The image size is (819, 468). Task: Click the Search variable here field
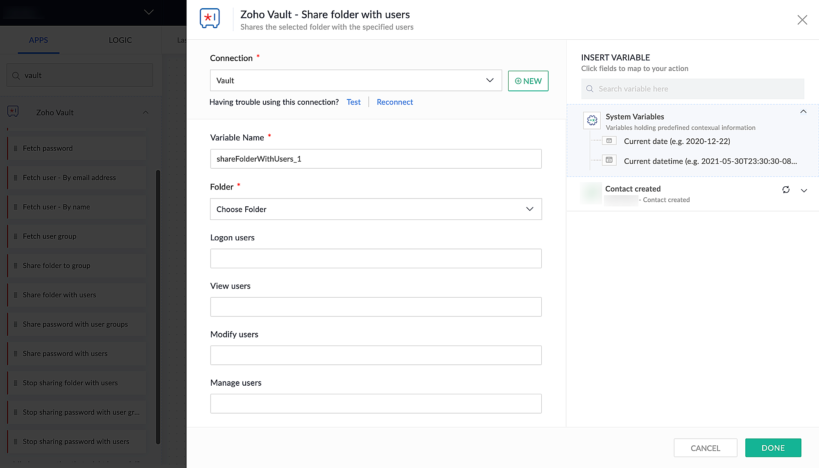(x=692, y=89)
